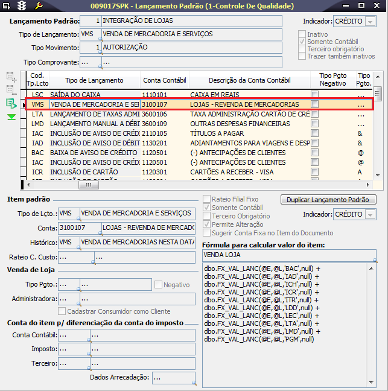Click the add grid row icon
The width and height of the screenshot is (388, 391).
coord(11,77)
